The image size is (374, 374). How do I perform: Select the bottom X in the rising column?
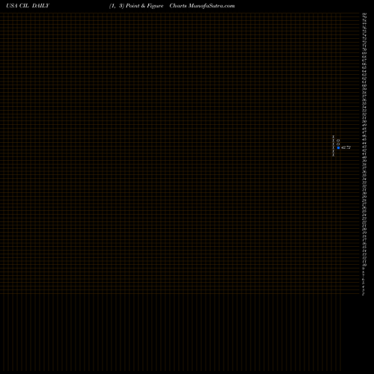click(334, 155)
